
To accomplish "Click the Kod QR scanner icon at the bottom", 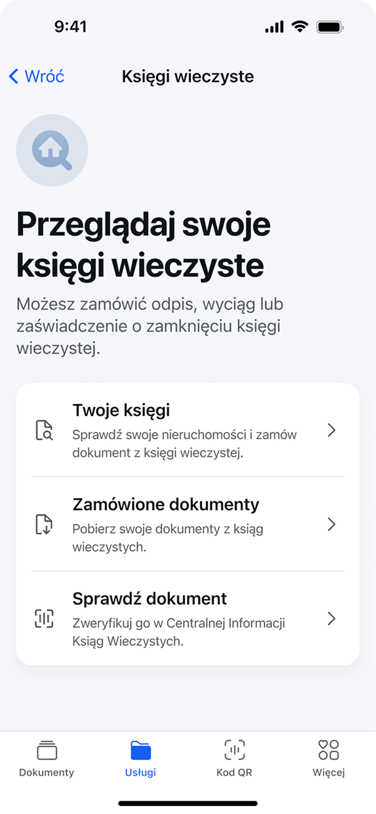I will (x=234, y=748).
